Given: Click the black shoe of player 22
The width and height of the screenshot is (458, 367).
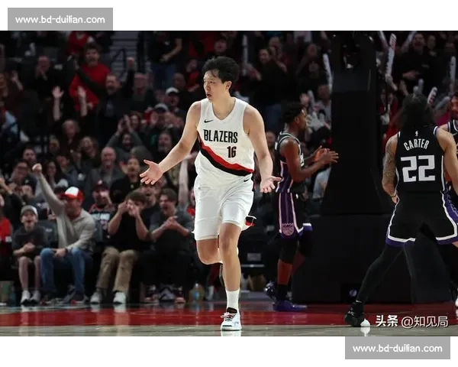Looking at the screenshot, I should [x=356, y=317].
